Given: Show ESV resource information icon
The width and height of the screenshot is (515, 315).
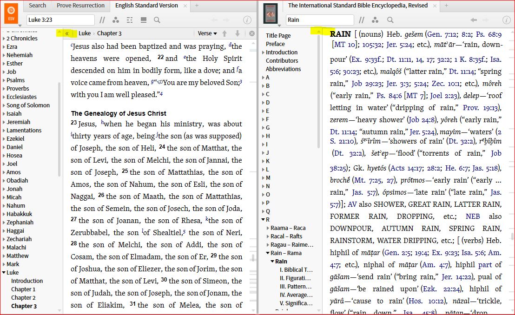Looking at the screenshot, I should click(247, 20).
